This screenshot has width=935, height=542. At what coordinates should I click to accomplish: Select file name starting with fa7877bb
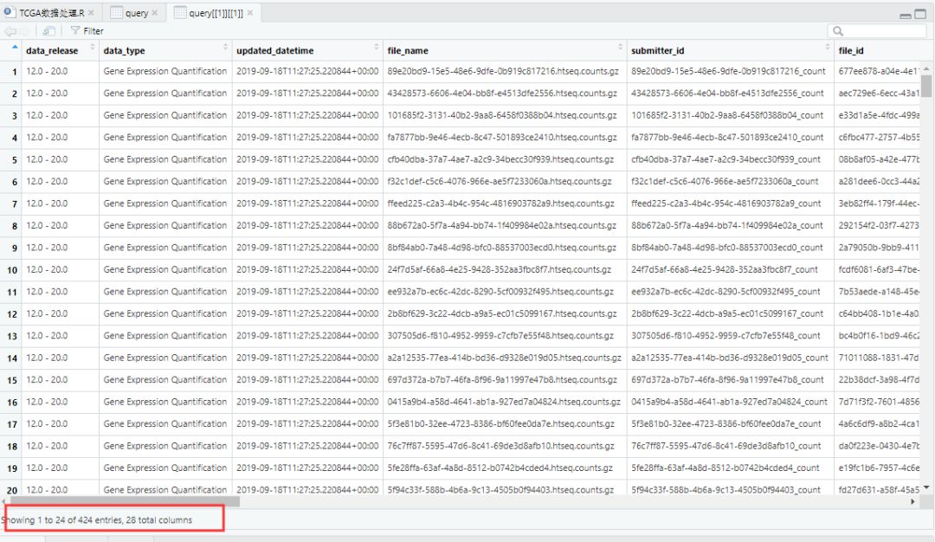[502, 137]
